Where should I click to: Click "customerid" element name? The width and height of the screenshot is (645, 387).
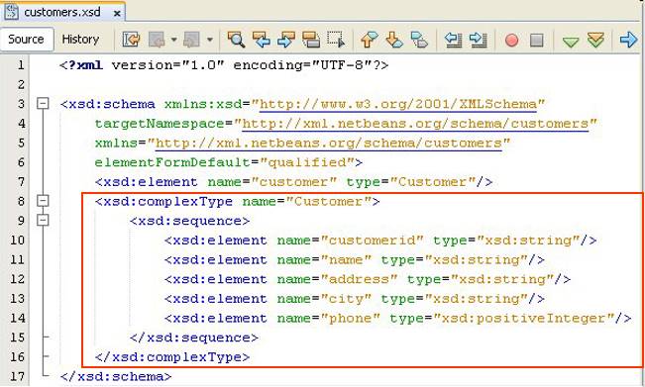click(372, 240)
